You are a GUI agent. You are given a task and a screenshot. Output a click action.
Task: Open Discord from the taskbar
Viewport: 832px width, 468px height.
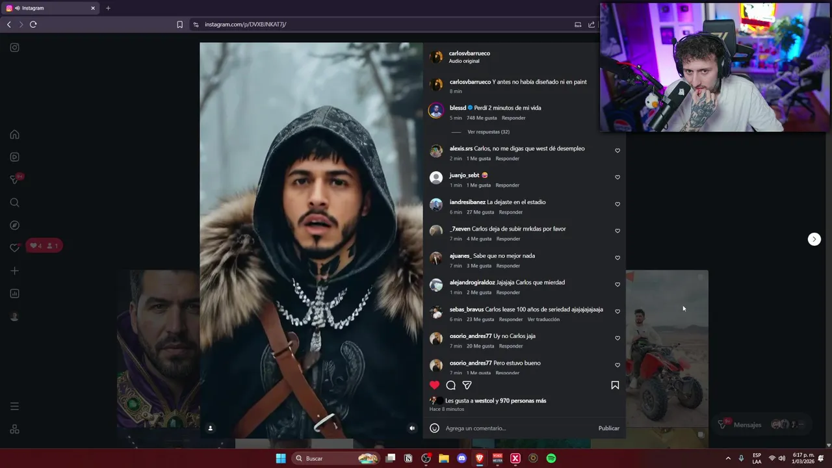pyautogui.click(x=462, y=458)
